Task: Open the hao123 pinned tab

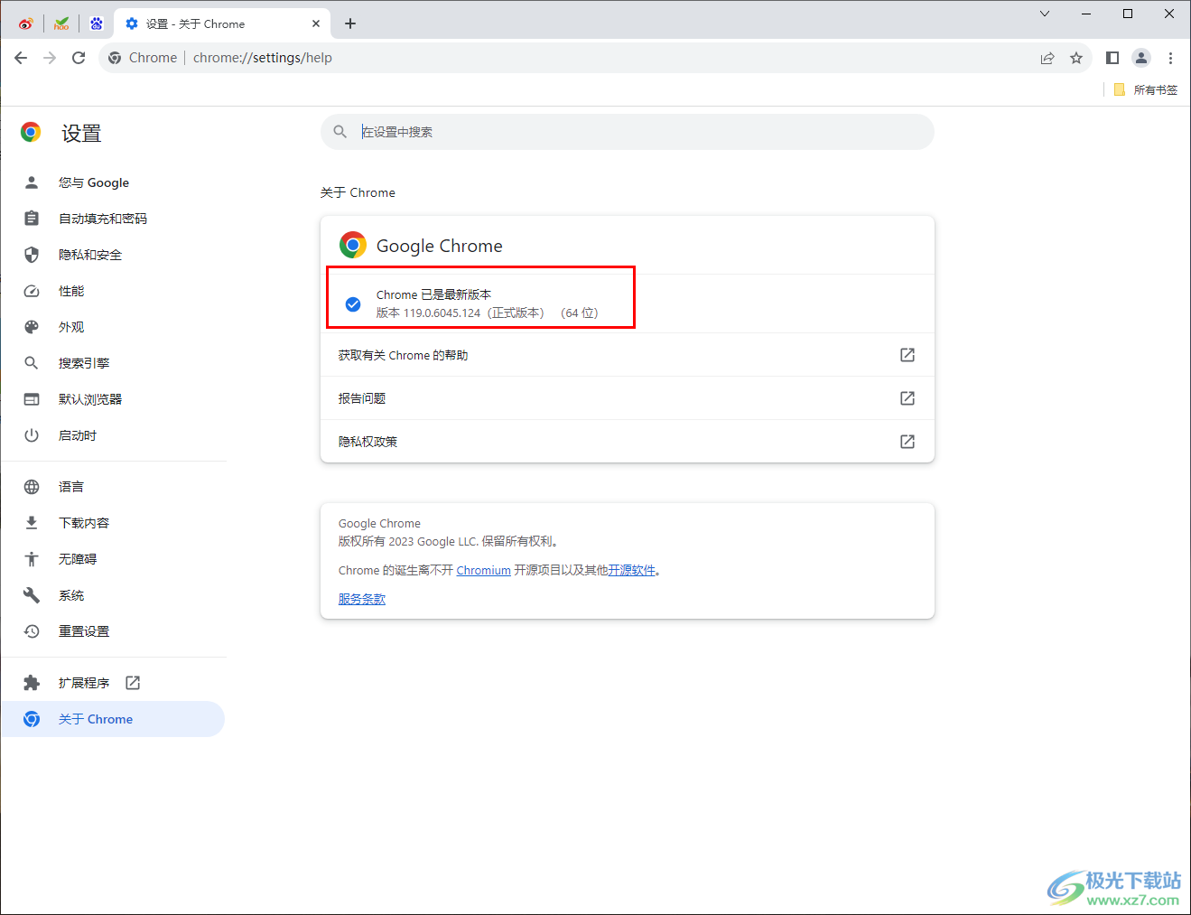Action: (x=61, y=23)
